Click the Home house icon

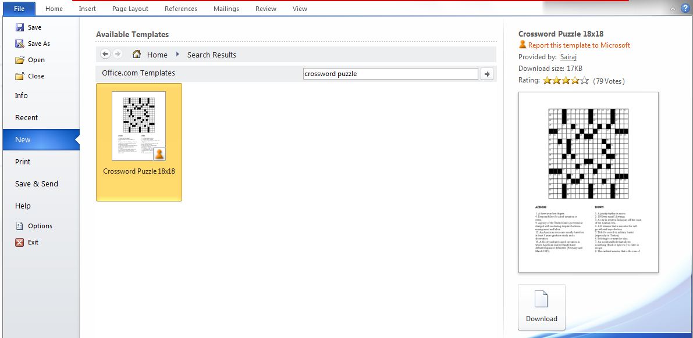[x=137, y=54]
